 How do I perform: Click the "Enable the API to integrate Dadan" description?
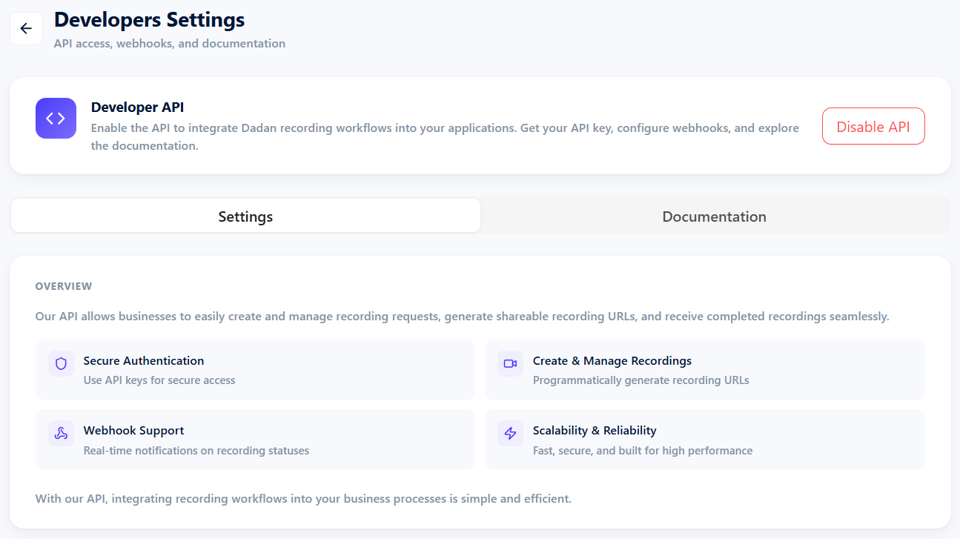point(445,136)
